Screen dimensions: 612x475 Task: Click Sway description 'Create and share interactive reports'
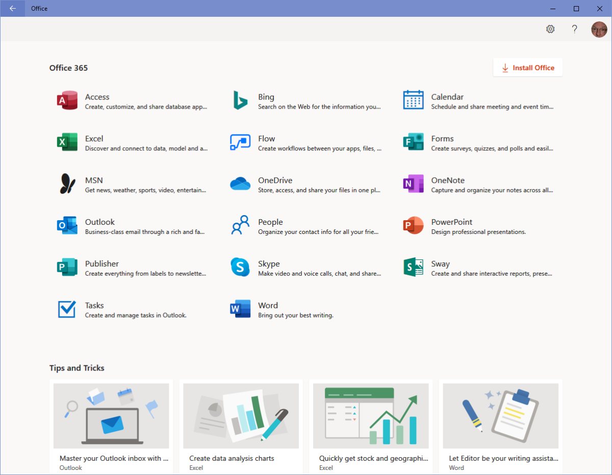click(492, 274)
